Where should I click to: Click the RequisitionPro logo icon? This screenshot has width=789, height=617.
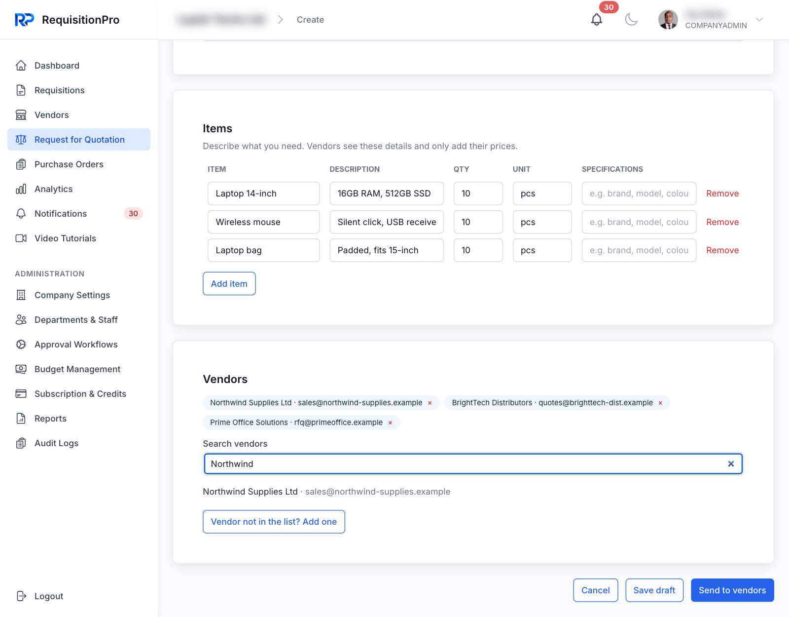click(x=24, y=20)
